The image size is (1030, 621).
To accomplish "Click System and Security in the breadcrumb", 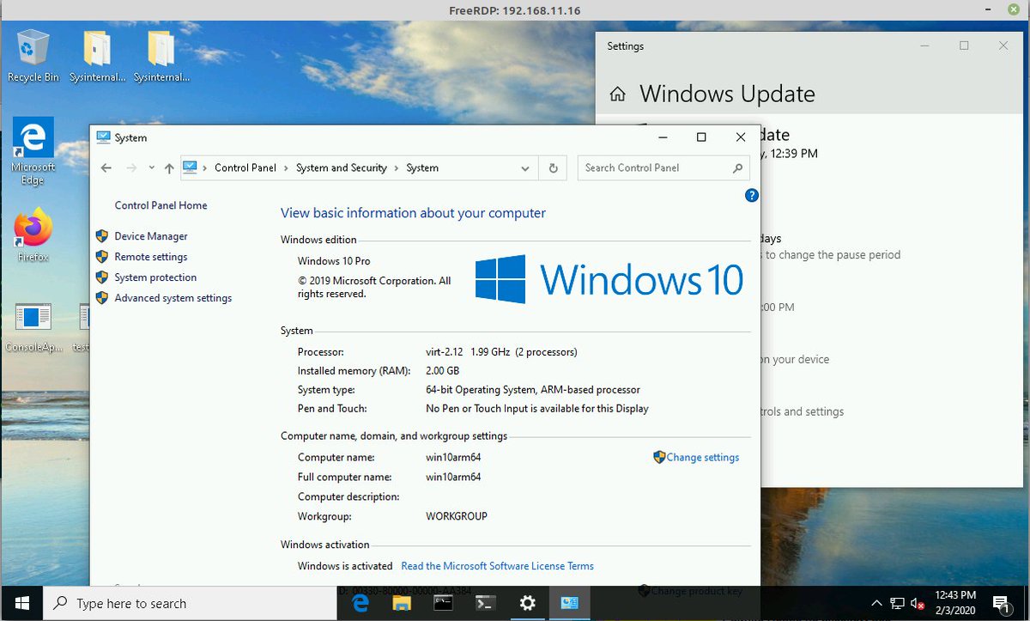I will 342,168.
